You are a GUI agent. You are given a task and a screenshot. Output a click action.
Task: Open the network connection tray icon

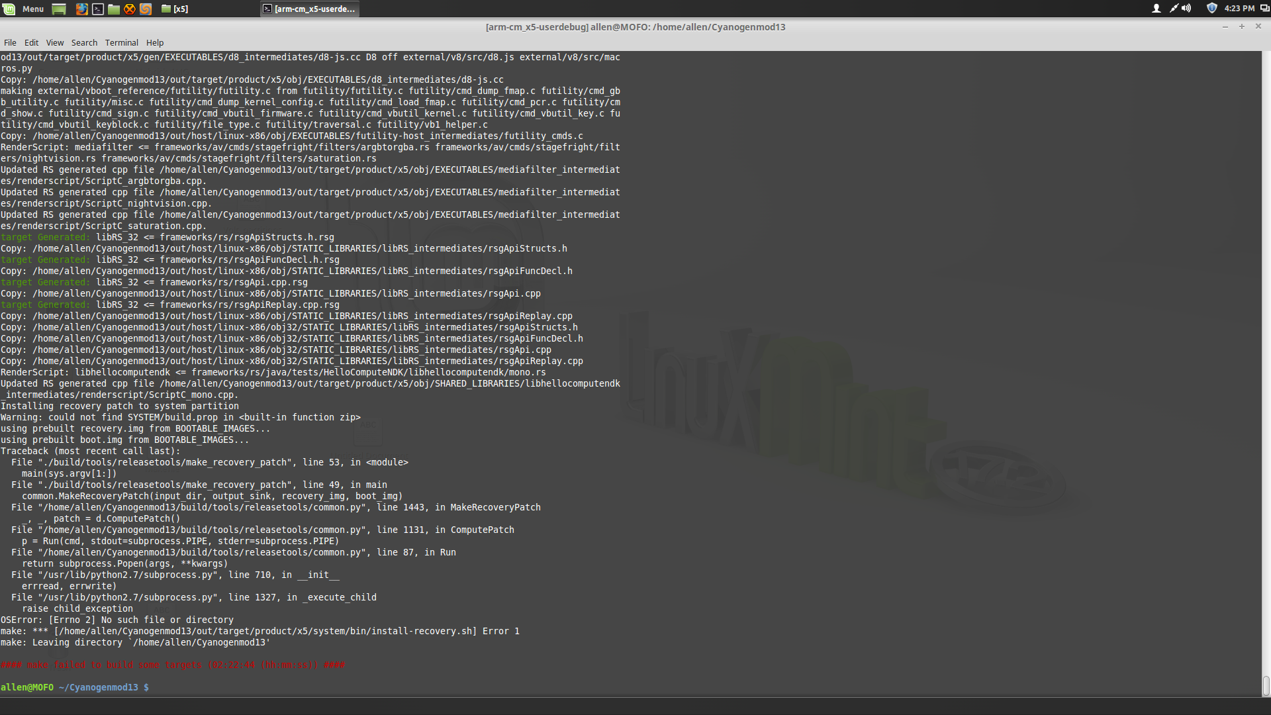click(x=1173, y=9)
